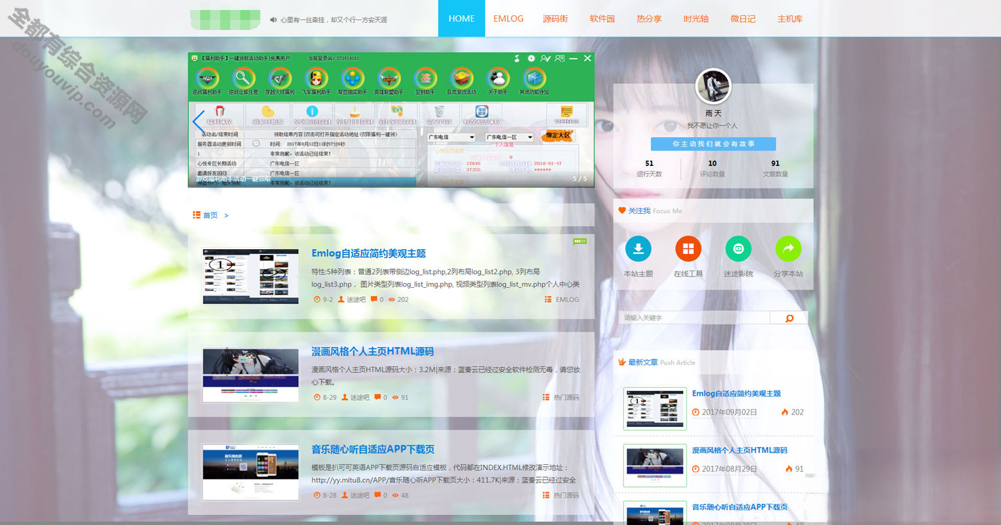
Task: Click the 雨天 profile avatar
Action: [x=713, y=86]
